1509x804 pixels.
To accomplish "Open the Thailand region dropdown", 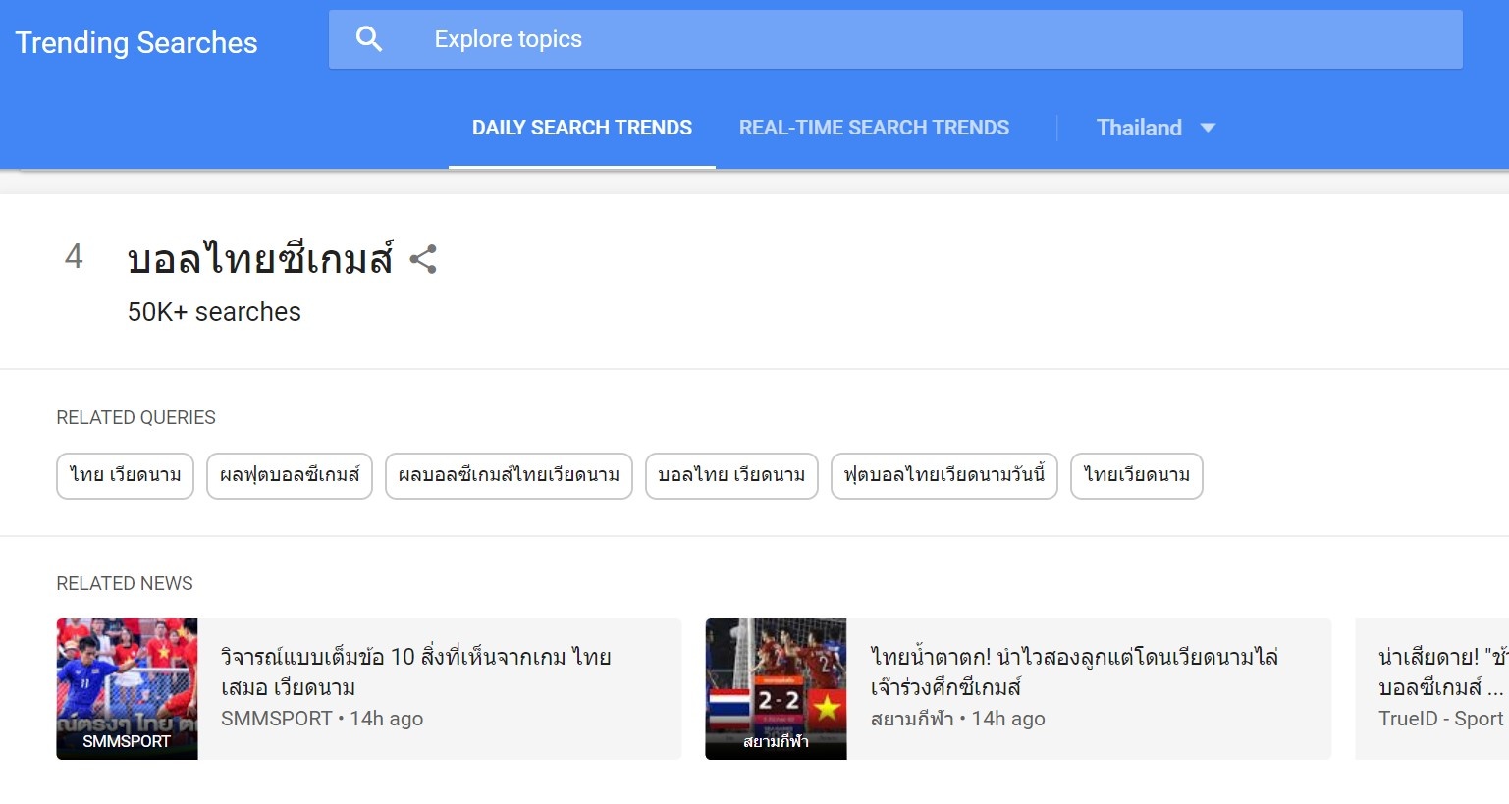I will (1155, 128).
